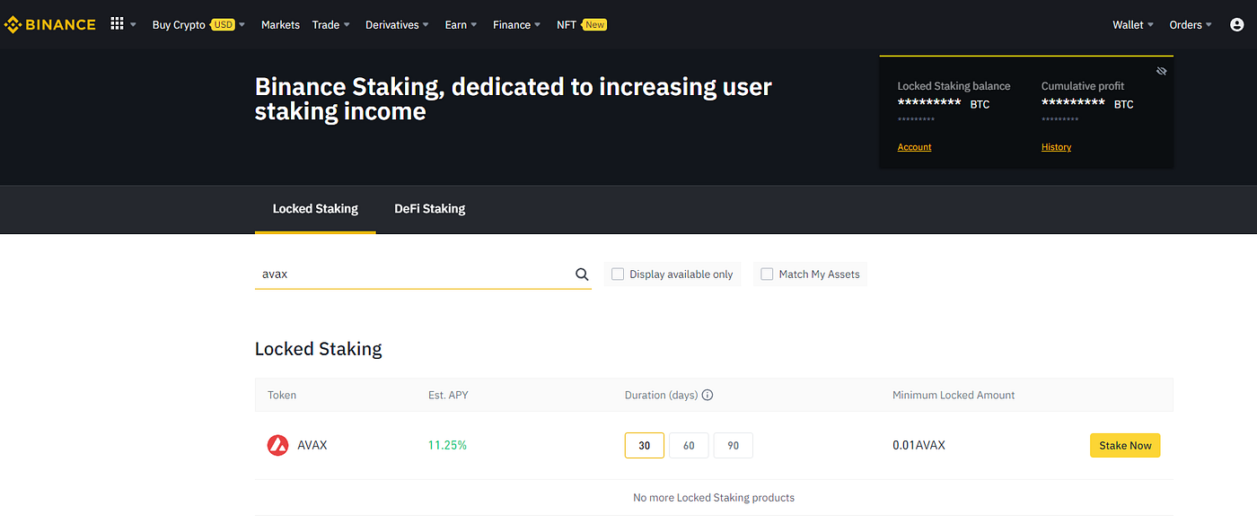Expand the Trade menu
Viewport: 1257px width, 532px height.
click(x=331, y=25)
